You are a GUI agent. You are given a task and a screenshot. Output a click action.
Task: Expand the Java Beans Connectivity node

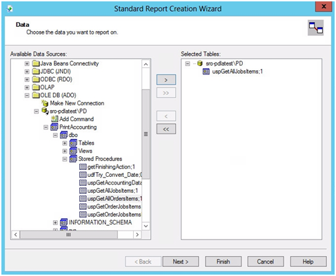coord(27,63)
